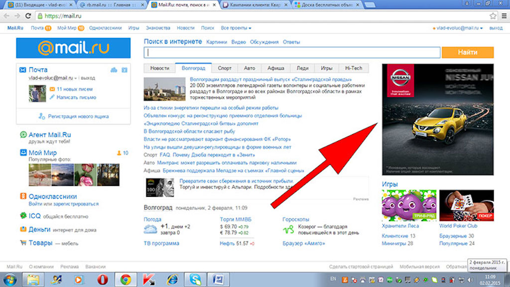Open the account dropdown near vlad-evoluc@mail.ru top right
This screenshot has width=510, height=287.
pyautogui.click(x=481, y=28)
